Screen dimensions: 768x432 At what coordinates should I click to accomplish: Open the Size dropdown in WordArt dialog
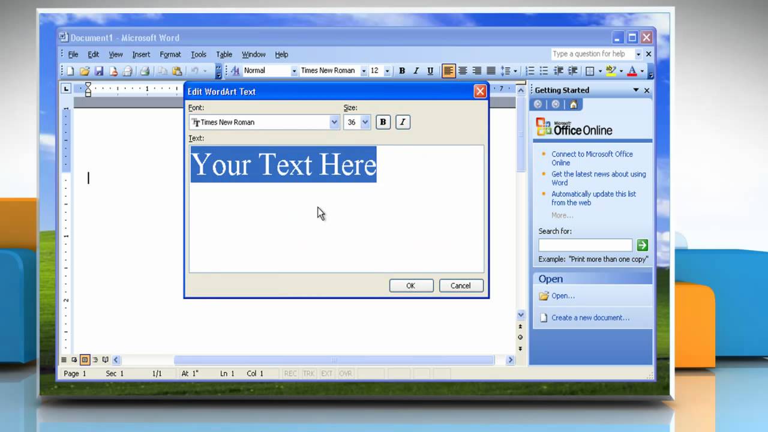click(x=365, y=122)
